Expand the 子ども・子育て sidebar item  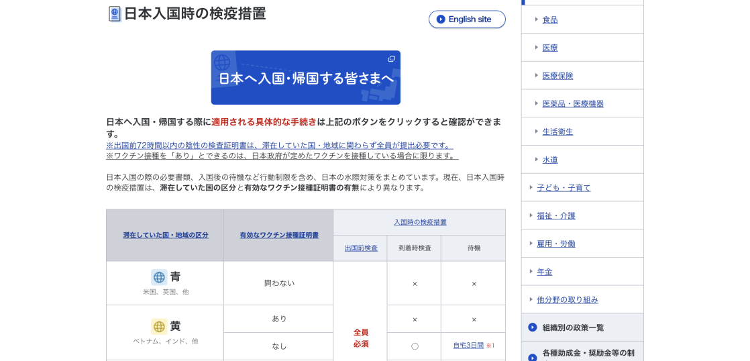[x=564, y=188]
